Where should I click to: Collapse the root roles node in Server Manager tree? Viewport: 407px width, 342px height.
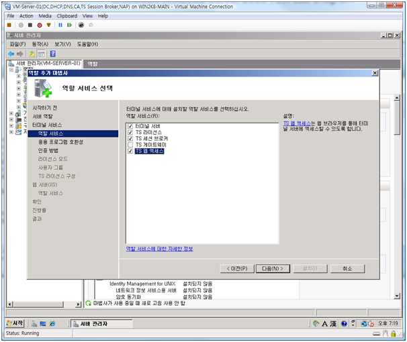tap(11, 70)
